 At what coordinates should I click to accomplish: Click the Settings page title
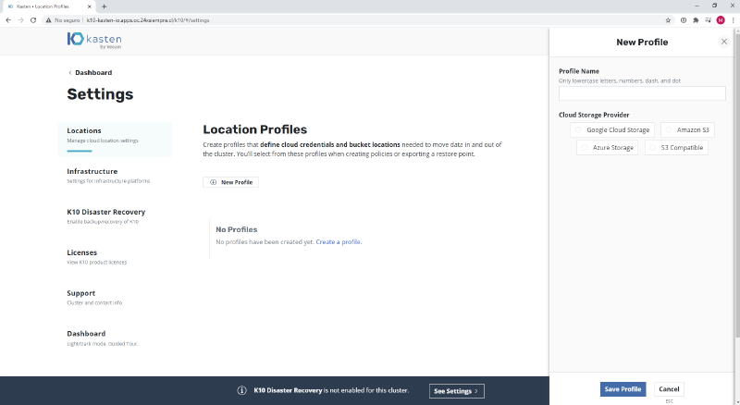100,94
